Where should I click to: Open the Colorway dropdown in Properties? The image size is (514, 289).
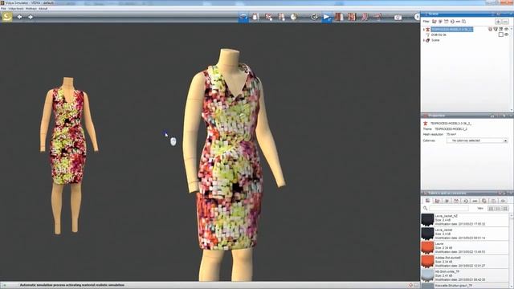click(x=477, y=140)
